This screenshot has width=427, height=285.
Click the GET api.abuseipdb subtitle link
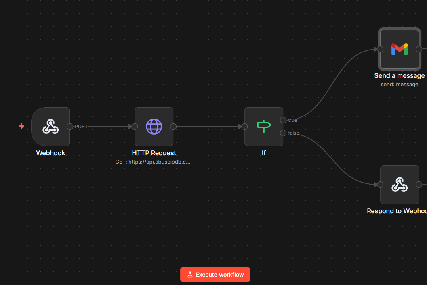tap(153, 162)
